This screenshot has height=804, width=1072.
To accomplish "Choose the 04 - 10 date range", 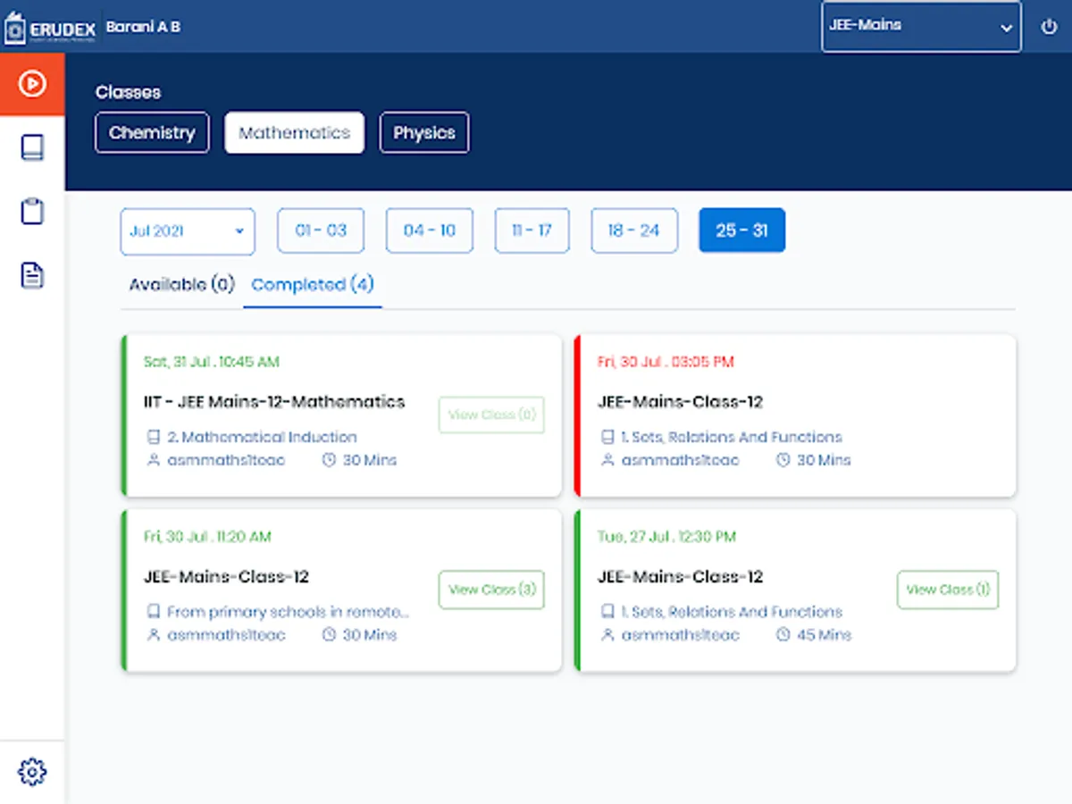I will 430,230.
